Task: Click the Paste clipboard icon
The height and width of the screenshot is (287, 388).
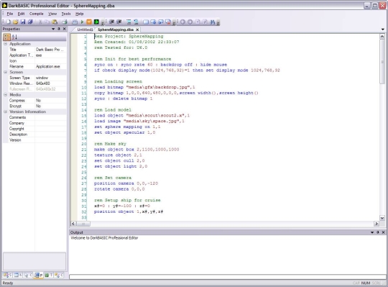Action: (x=55, y=22)
